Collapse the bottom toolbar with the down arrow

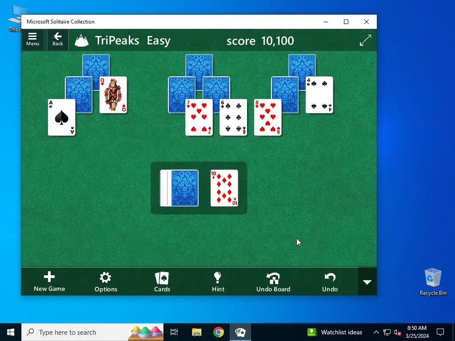pyautogui.click(x=367, y=282)
